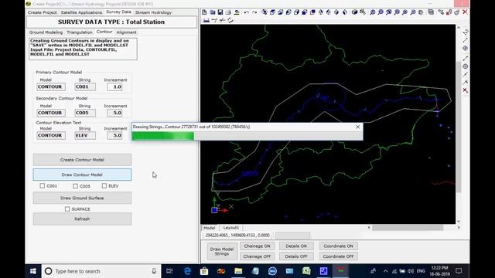Click the volume speaker icon in the tray

click(x=411, y=271)
